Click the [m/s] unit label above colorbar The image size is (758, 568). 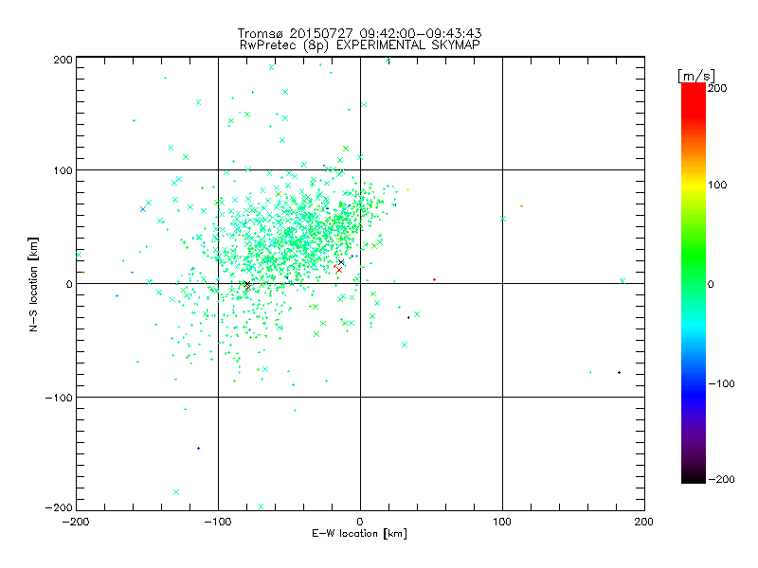point(696,76)
